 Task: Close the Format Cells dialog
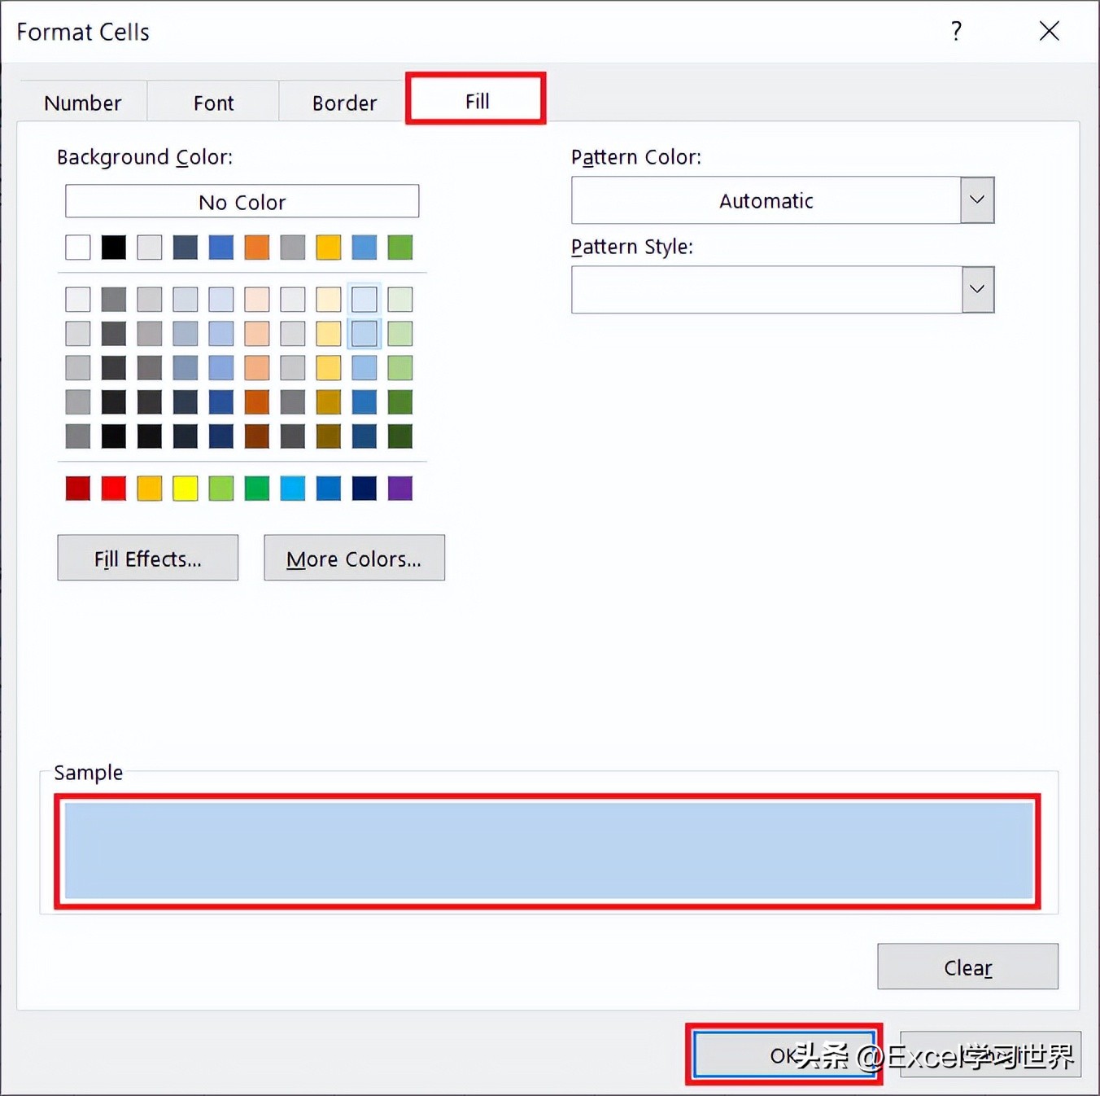[x=1049, y=31]
